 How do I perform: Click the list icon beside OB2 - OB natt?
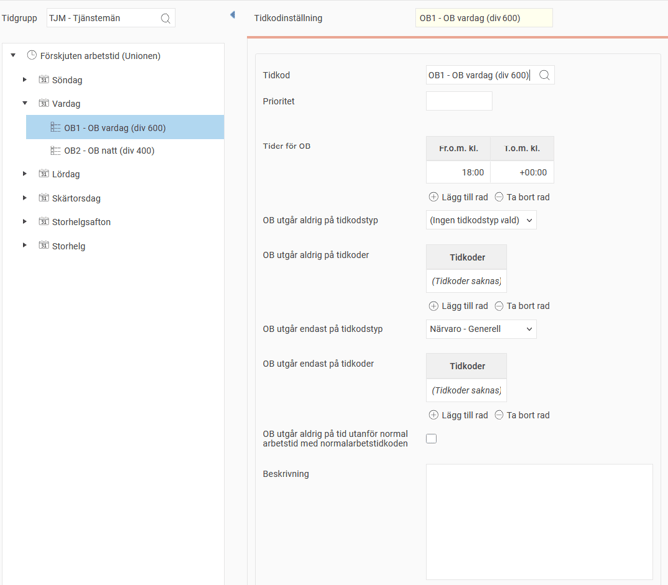pos(56,151)
